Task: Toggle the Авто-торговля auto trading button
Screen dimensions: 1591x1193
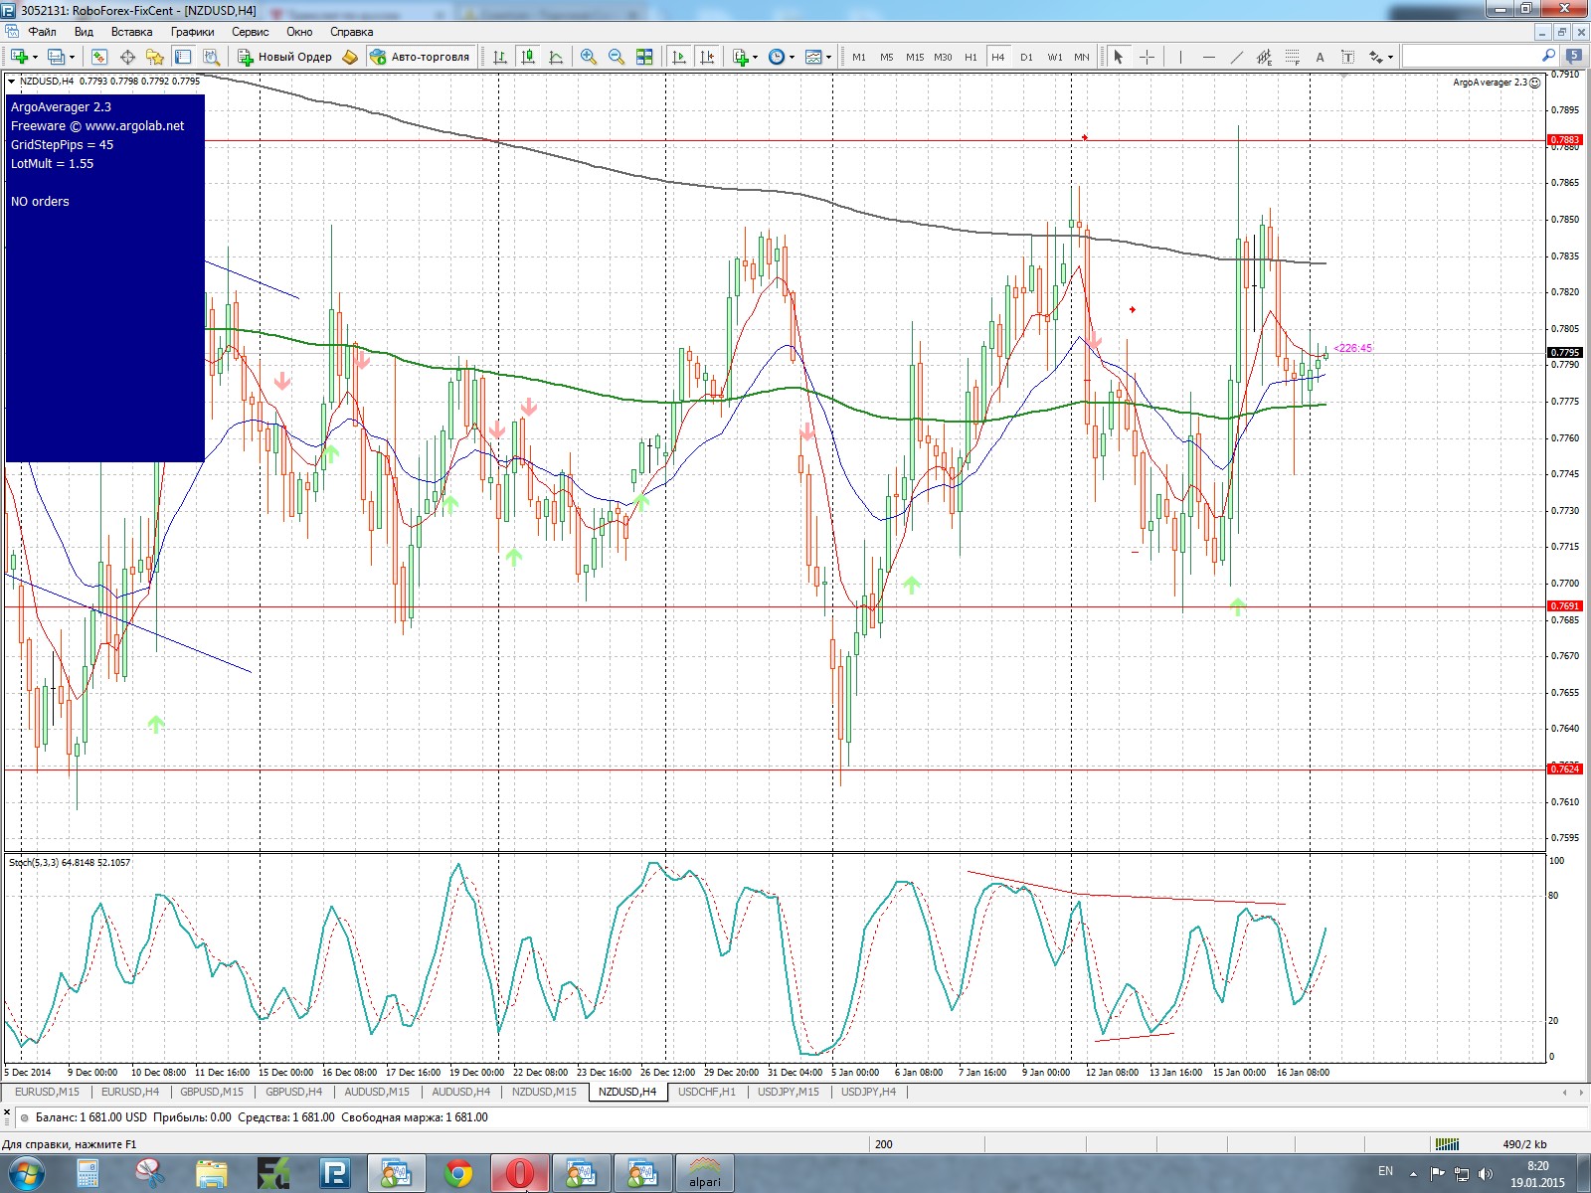Action: click(421, 57)
